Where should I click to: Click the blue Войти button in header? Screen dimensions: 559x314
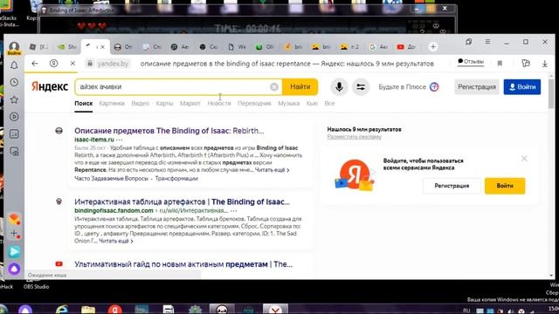click(x=522, y=87)
